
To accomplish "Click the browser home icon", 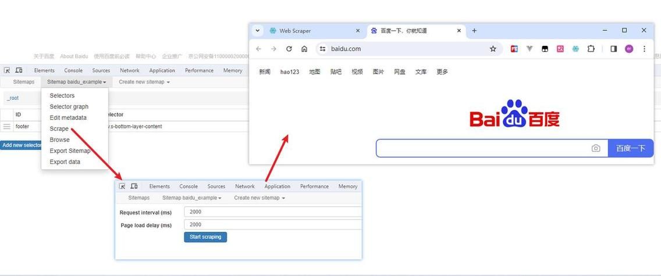I will click(304, 49).
